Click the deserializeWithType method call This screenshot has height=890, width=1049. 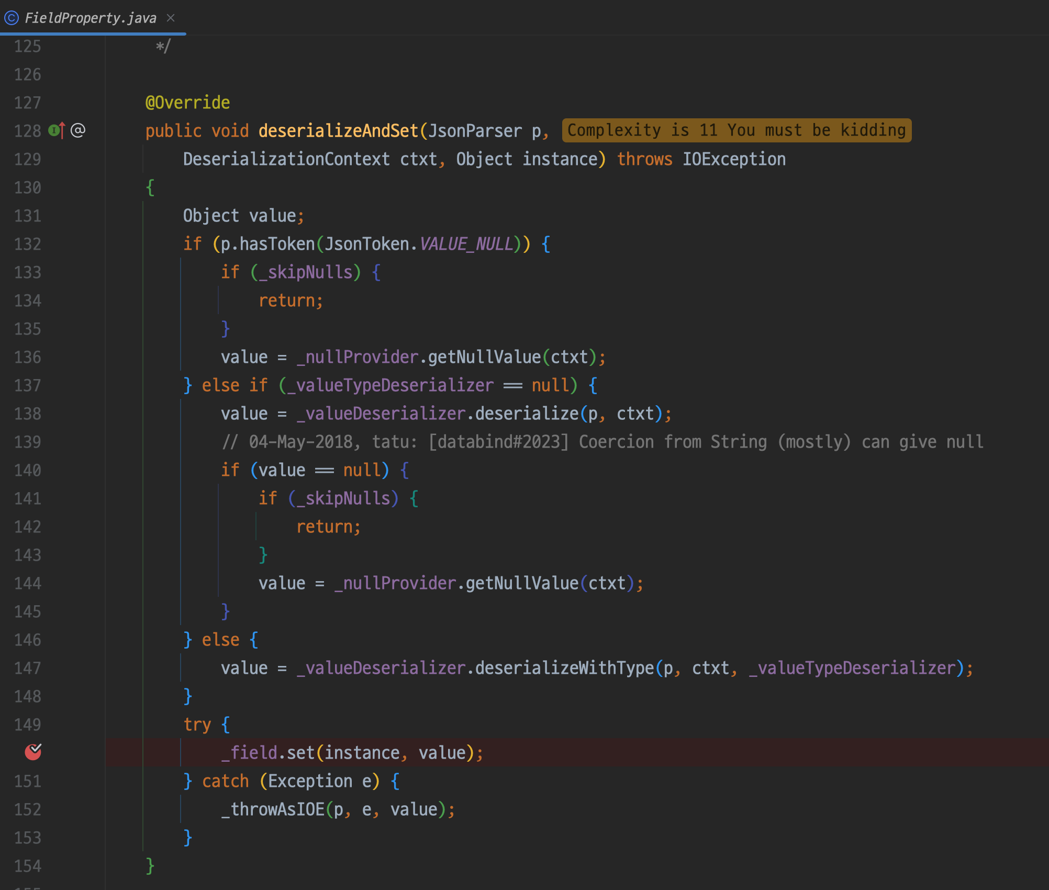coord(564,668)
